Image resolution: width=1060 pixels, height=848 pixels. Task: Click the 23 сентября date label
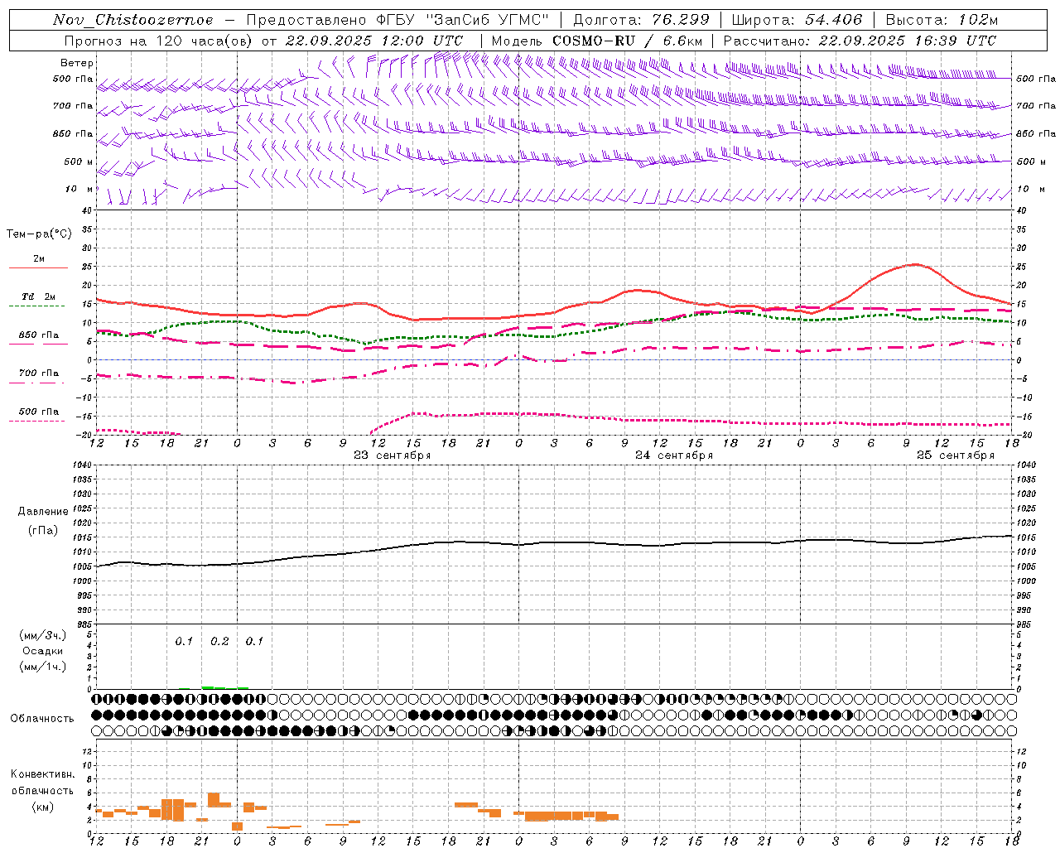pyautogui.click(x=393, y=455)
